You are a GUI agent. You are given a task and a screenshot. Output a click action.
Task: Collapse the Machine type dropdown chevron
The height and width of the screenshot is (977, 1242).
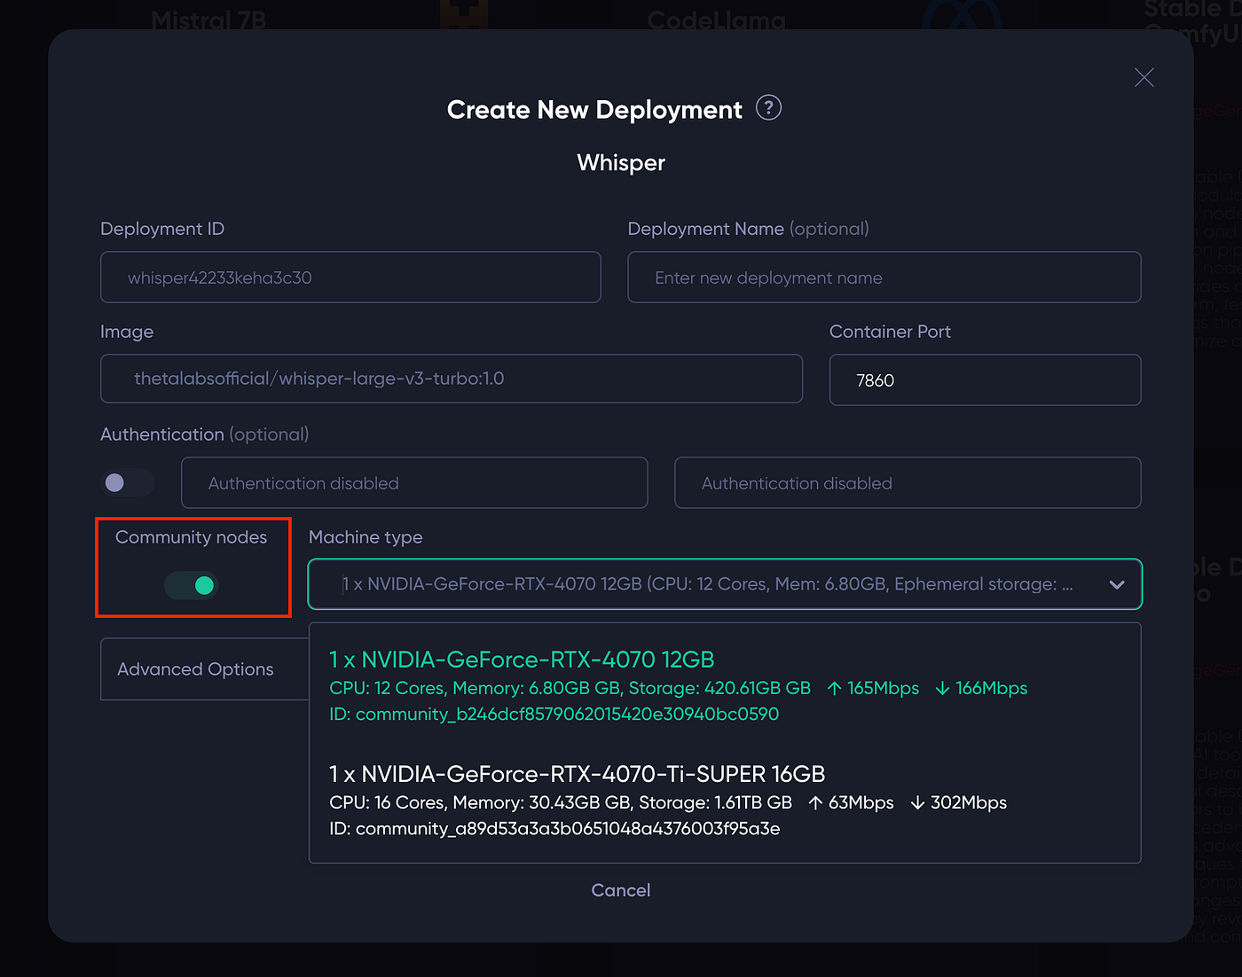[x=1117, y=584]
